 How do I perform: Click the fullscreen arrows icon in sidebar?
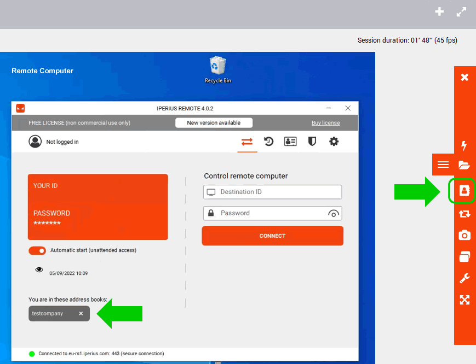pos(464,300)
